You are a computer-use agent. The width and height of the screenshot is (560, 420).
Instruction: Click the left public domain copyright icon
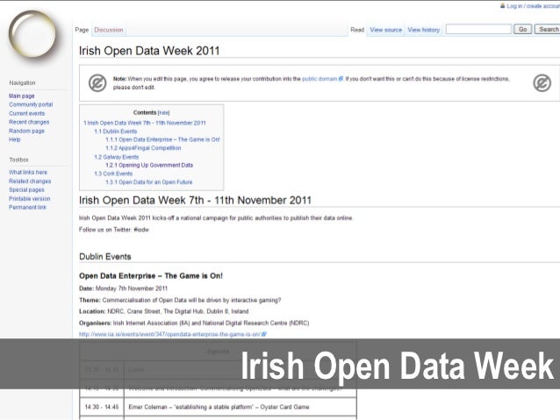coord(97,82)
